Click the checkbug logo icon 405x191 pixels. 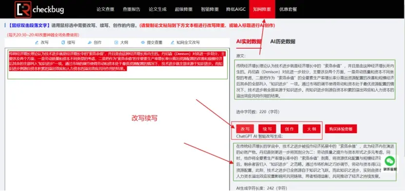coord(23,9)
